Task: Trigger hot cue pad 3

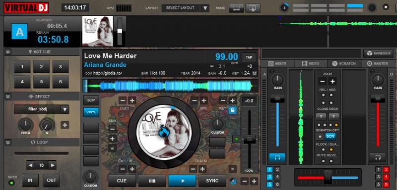Action: point(61,67)
